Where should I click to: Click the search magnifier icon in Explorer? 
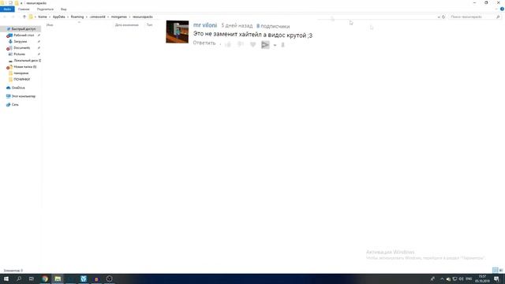[x=498, y=17]
